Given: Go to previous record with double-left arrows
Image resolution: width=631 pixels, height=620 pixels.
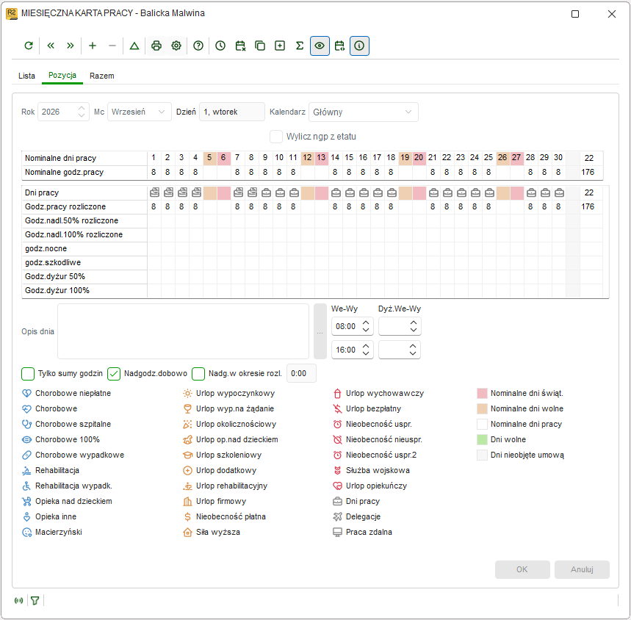Looking at the screenshot, I should click(51, 46).
